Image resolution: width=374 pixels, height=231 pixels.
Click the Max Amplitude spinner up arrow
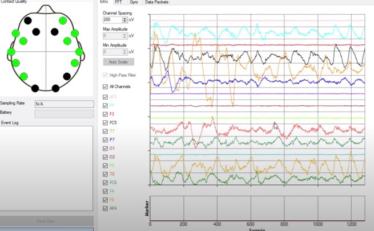[x=125, y=34]
